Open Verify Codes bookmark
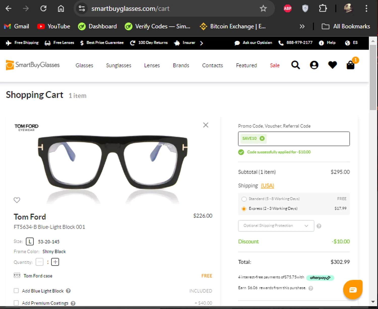378x309 pixels. pos(157,26)
